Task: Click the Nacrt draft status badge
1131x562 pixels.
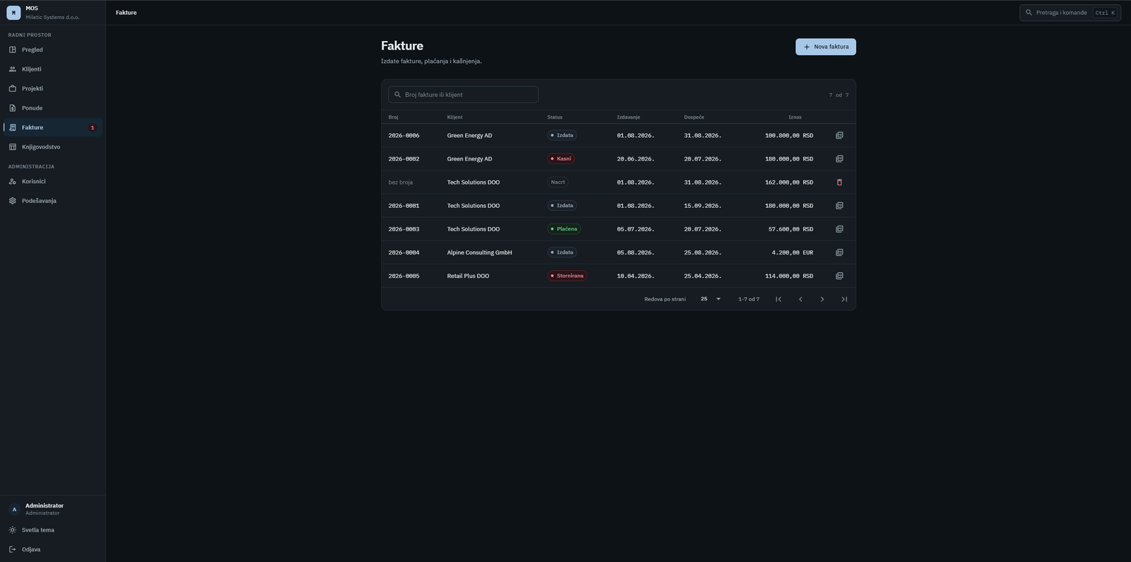Action: pos(558,182)
